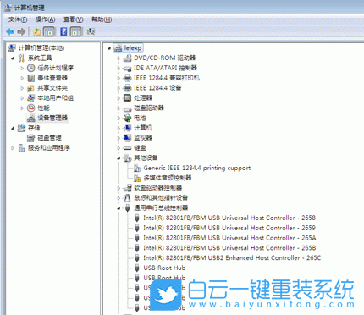
Task: Click the 性能 monitor icon
Action: pyautogui.click(x=30, y=108)
